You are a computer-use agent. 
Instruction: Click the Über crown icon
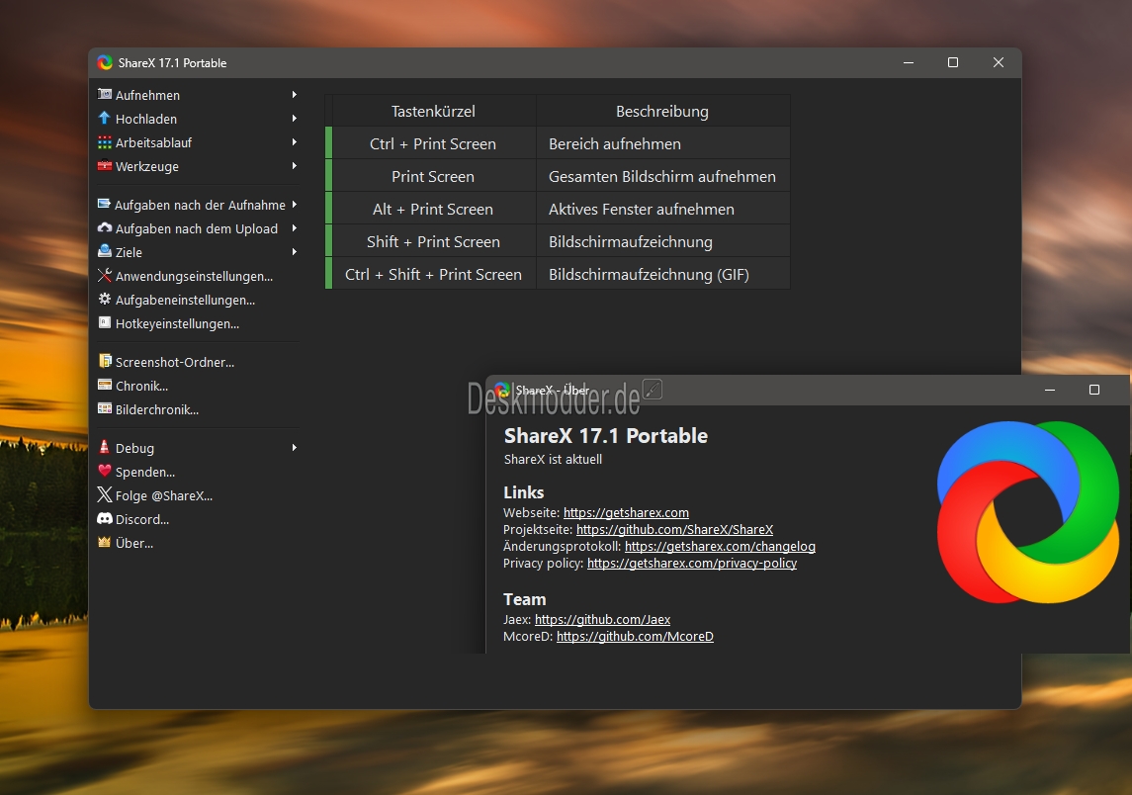105,543
